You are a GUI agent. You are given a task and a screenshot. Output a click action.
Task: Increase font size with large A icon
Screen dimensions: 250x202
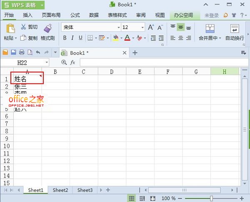(151, 27)
